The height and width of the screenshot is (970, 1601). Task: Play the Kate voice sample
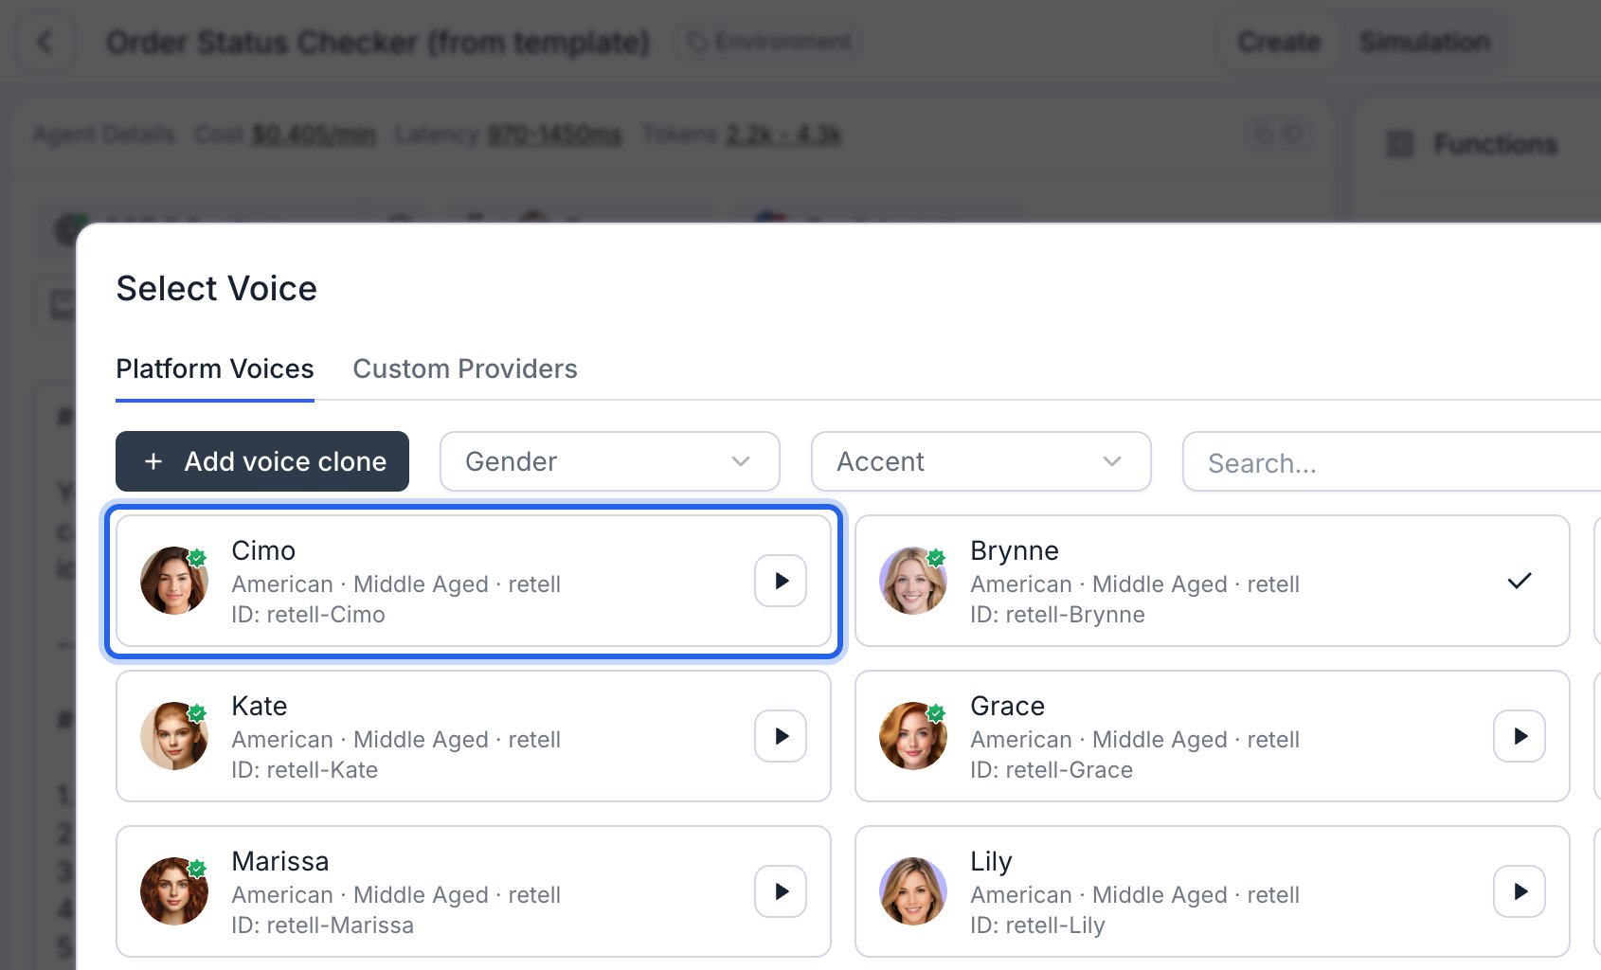tap(781, 736)
